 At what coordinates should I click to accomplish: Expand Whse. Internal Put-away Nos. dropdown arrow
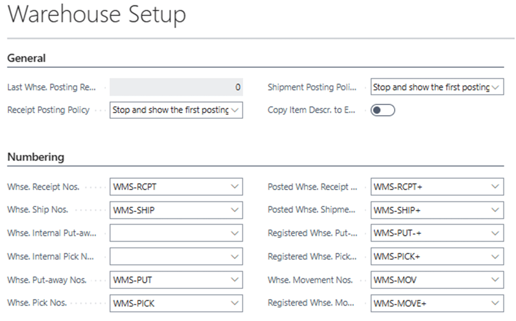234,233
